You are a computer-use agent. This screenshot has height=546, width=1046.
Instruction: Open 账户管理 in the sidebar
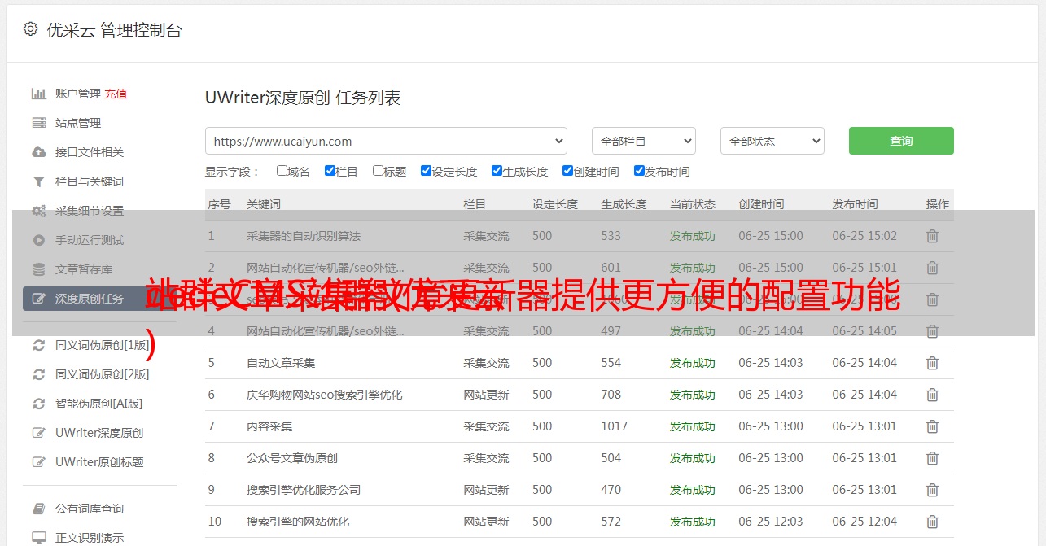click(x=78, y=94)
